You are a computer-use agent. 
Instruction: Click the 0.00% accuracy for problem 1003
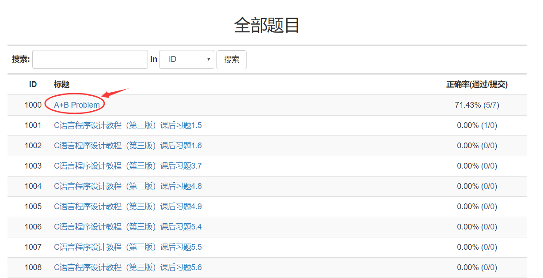click(468, 166)
